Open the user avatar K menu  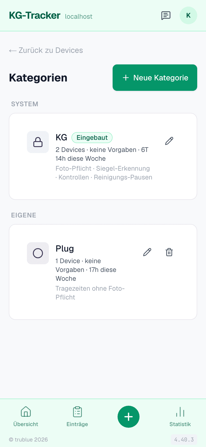coord(188,15)
